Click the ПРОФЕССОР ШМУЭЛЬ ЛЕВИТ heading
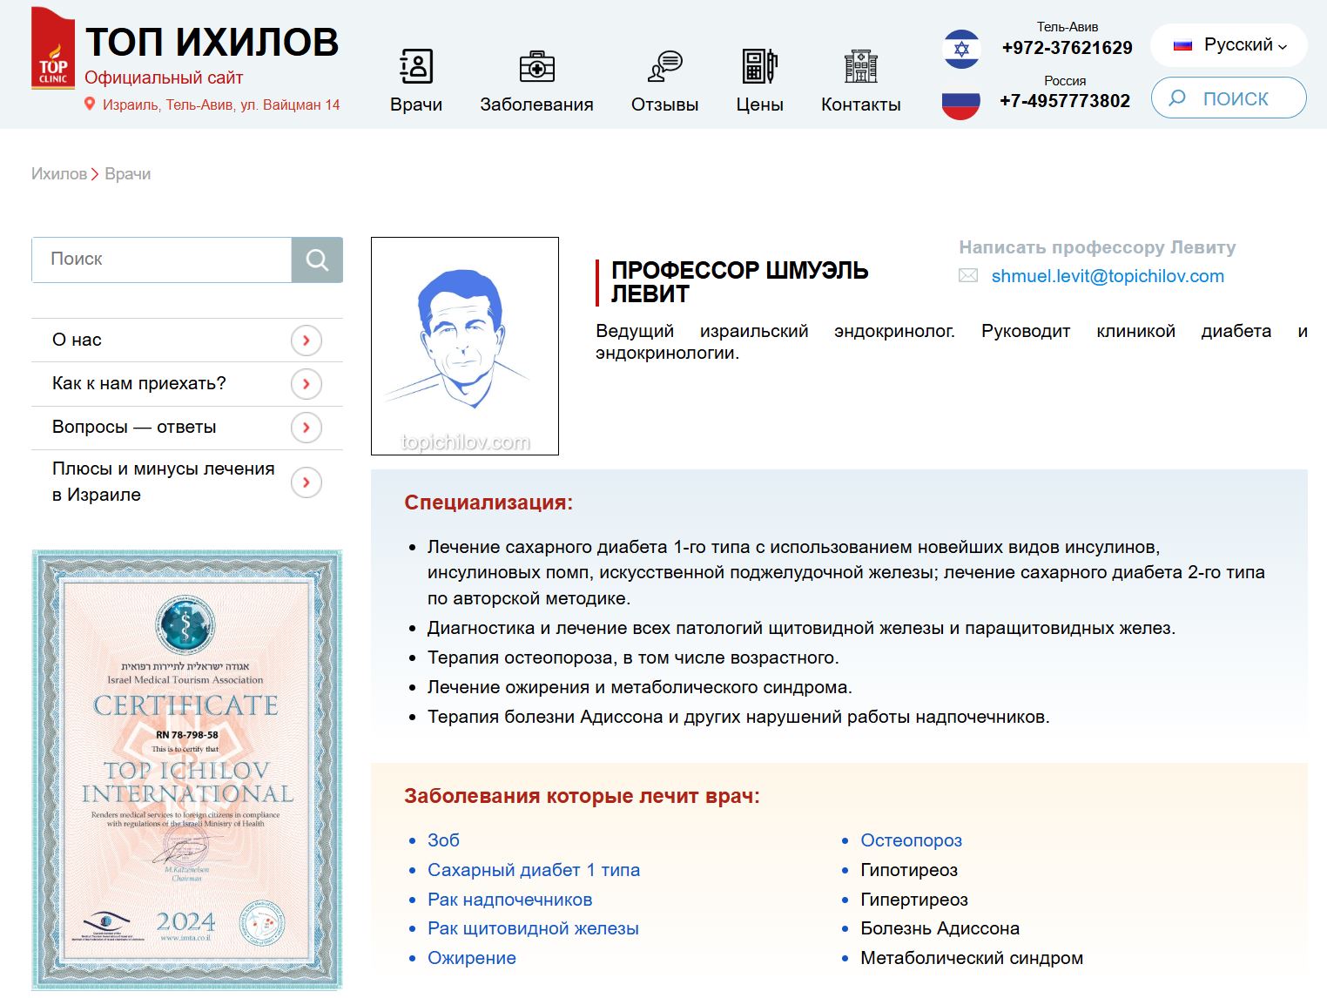1327x998 pixels. 739,282
